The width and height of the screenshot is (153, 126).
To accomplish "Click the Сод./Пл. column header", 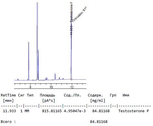I will 72,95.
